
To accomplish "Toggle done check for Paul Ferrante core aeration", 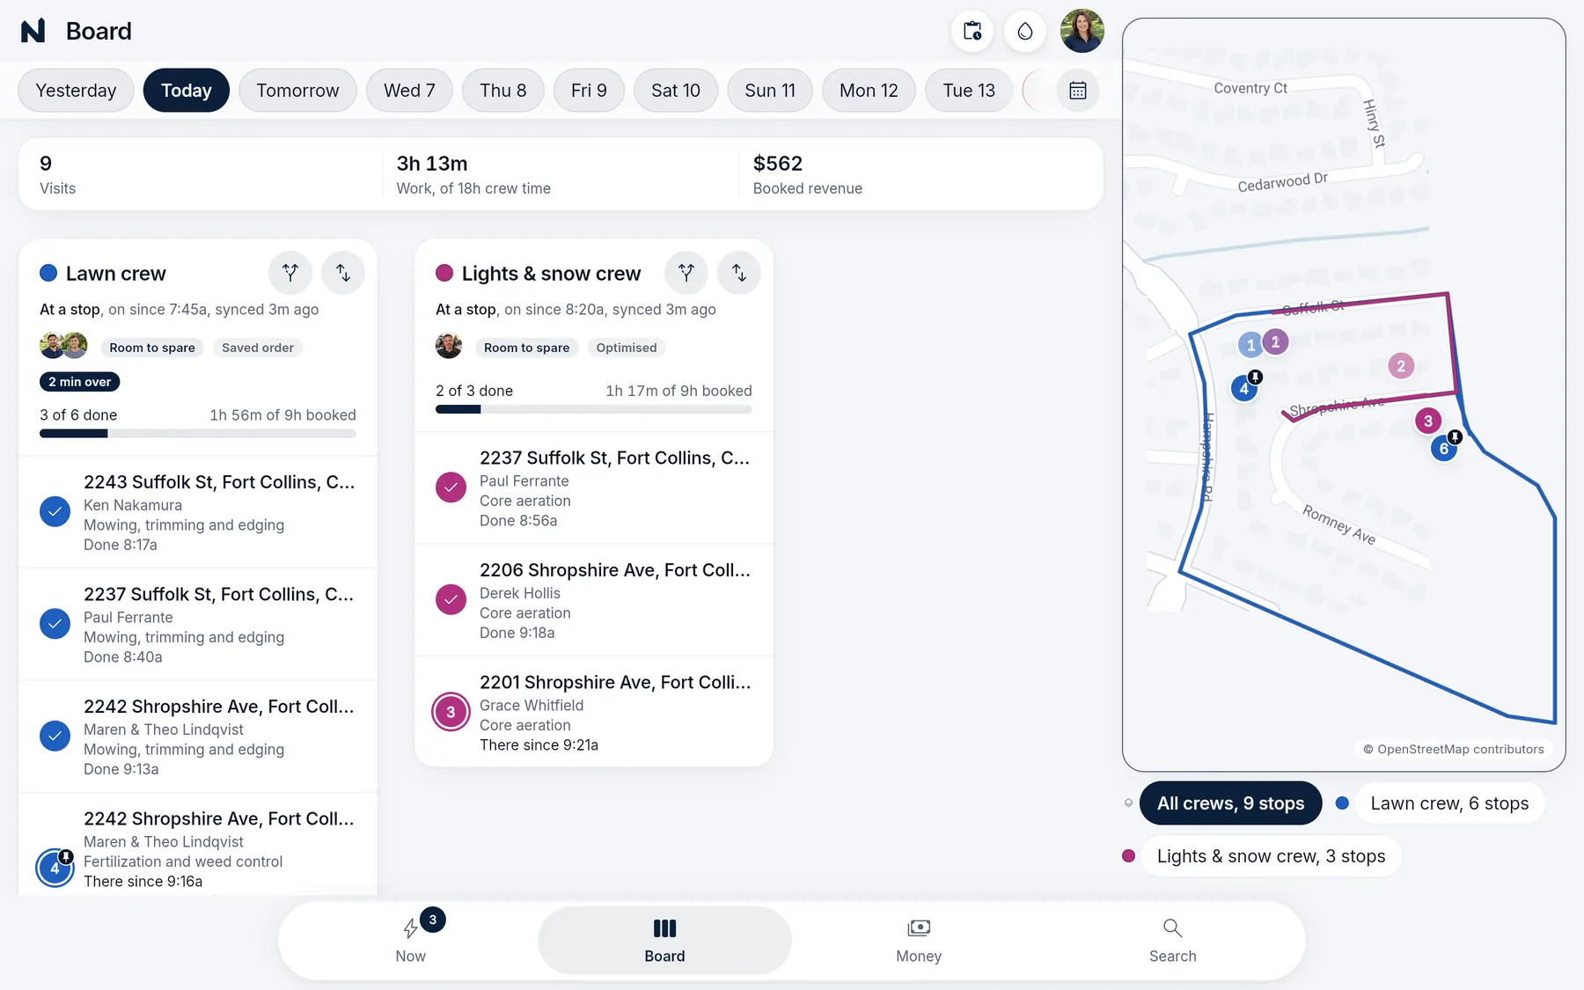I will point(451,488).
